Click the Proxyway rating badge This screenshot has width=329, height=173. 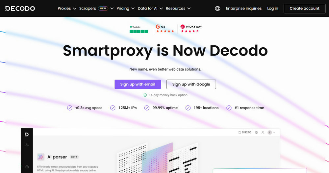click(191, 29)
